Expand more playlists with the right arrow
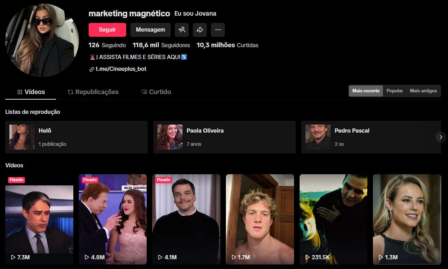Image resolution: width=448 pixels, height=269 pixels. [x=441, y=137]
